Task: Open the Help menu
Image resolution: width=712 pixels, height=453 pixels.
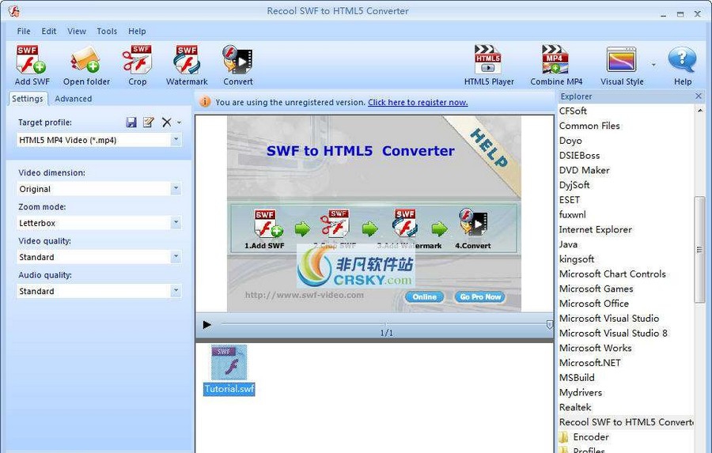Action: click(x=137, y=31)
